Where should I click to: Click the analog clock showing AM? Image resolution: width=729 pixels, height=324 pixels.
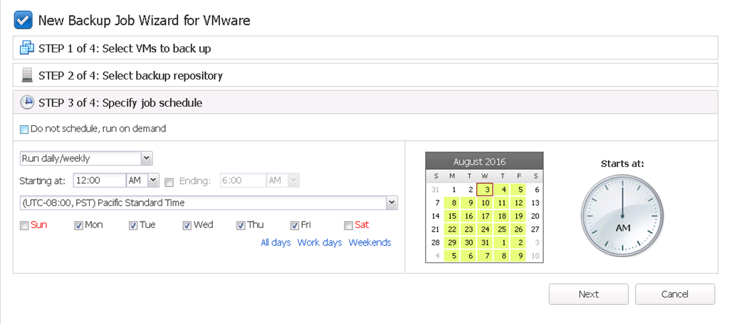tap(622, 216)
